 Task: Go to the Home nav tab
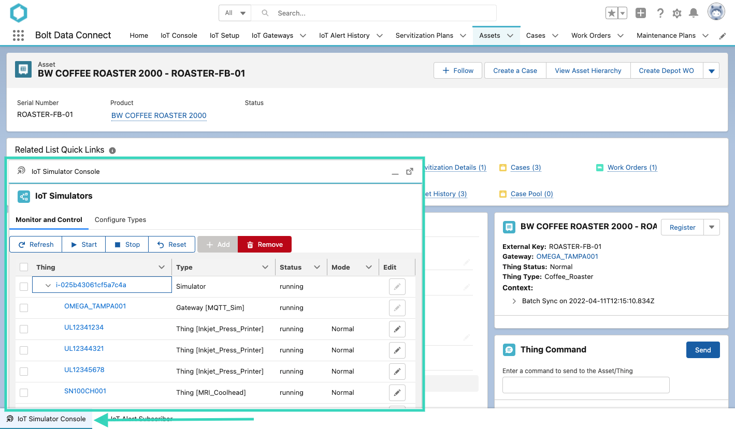[x=139, y=36]
